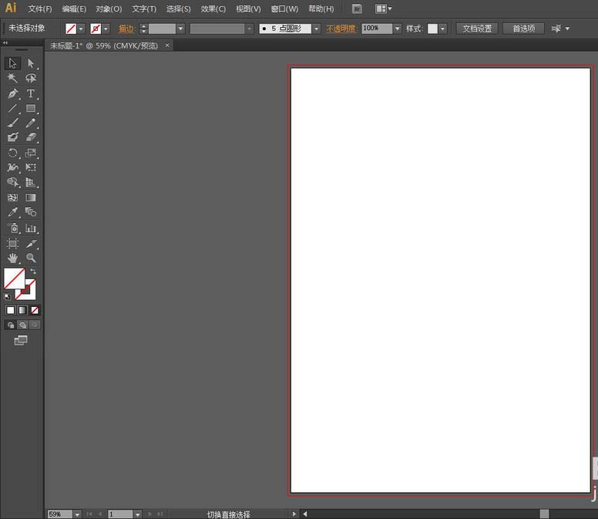Select the Hand tool
598x519 pixels.
[x=12, y=258]
